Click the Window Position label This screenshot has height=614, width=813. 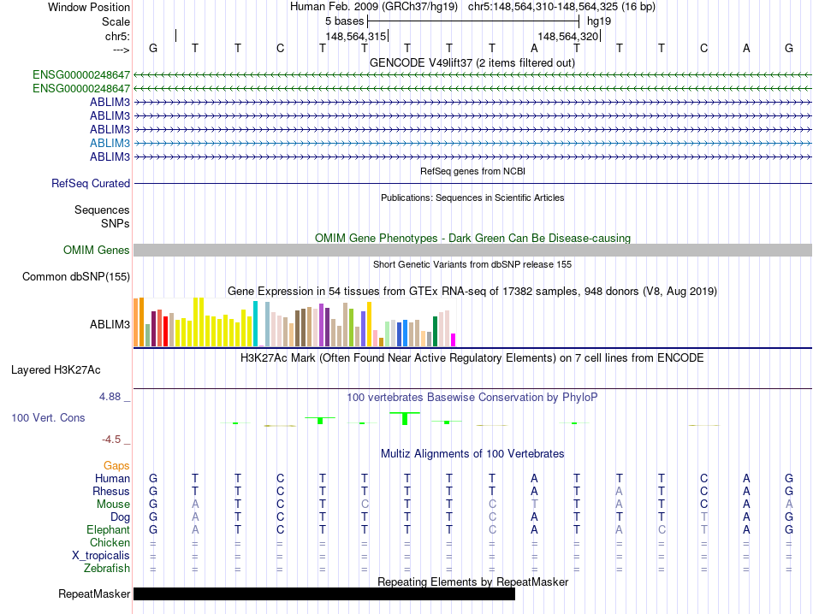click(89, 7)
